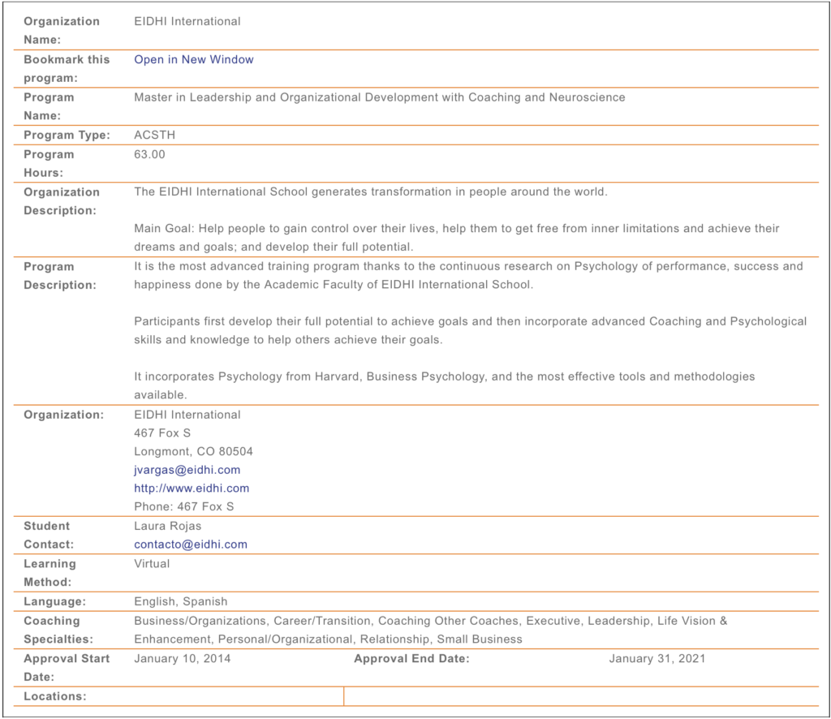
Task: Click the '467 Fox S' street address line
Action: pyautogui.click(x=162, y=433)
